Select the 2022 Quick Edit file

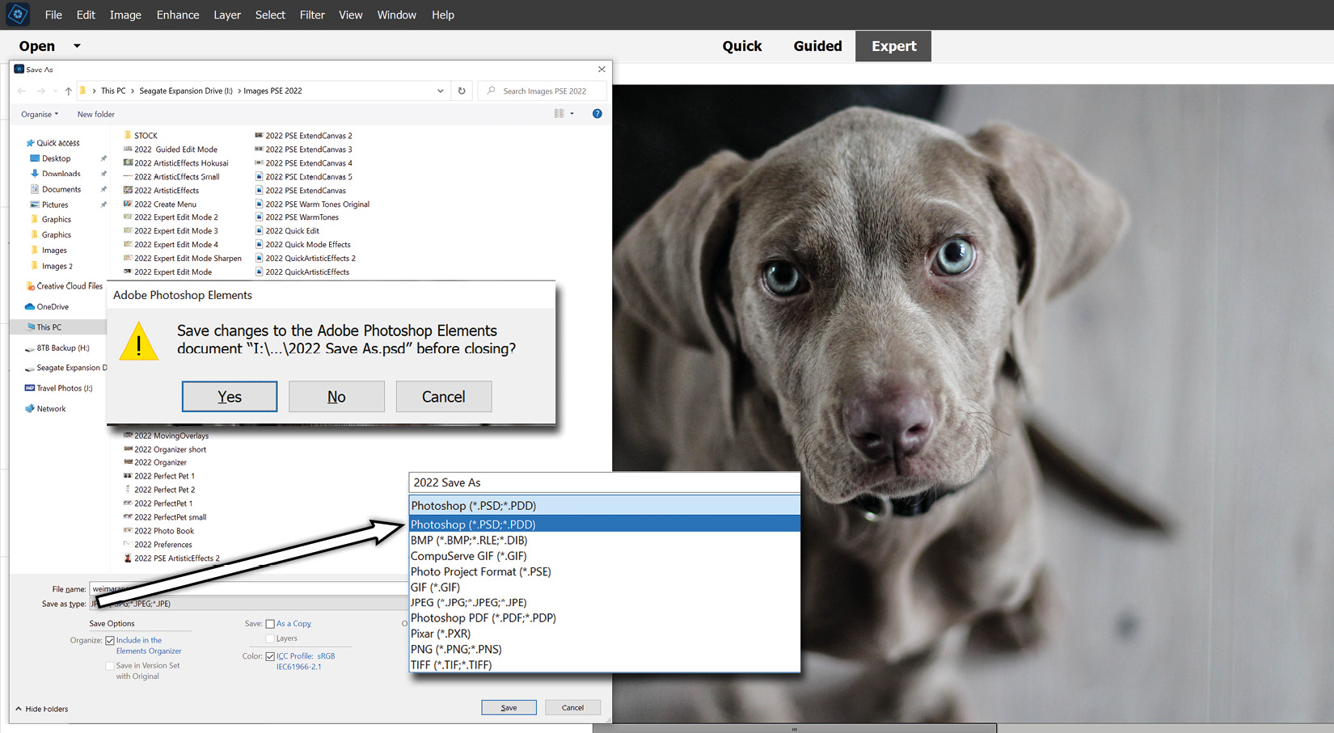pyautogui.click(x=288, y=231)
